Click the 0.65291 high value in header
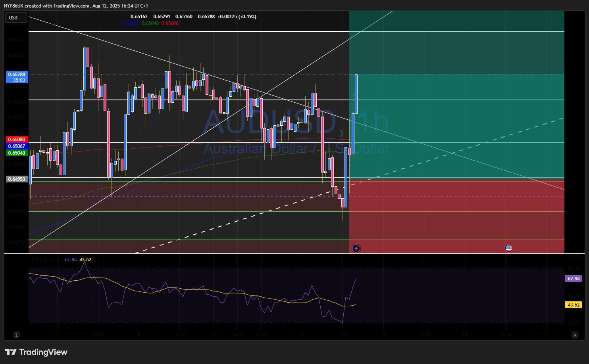The width and height of the screenshot is (589, 364). tap(162, 17)
